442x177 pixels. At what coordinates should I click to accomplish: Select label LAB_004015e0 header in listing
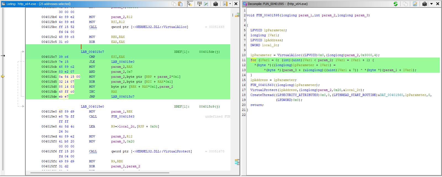(x=92, y=106)
